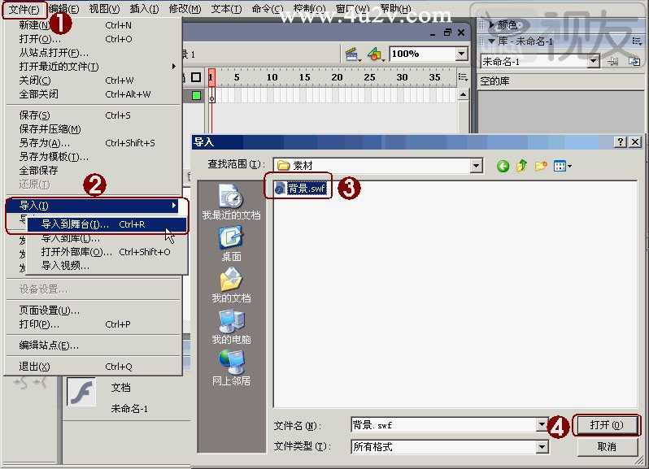Click the new library panel icon
Viewport: 649px width, 469px height.
pyautogui.click(x=634, y=62)
